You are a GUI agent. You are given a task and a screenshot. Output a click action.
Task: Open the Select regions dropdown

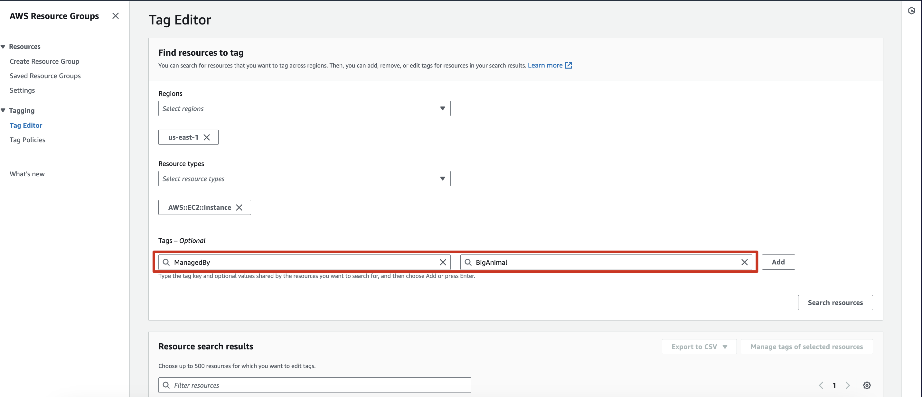tap(304, 108)
